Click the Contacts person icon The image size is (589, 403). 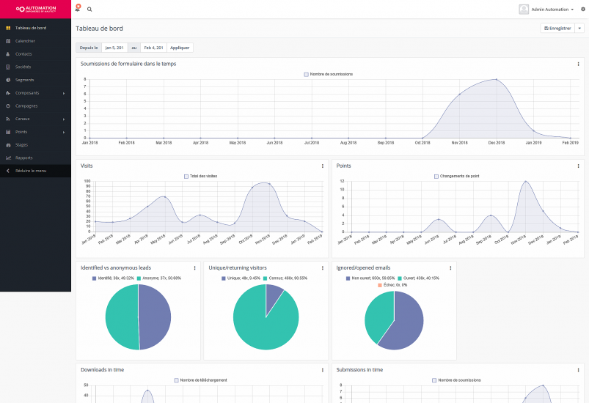pos(8,54)
